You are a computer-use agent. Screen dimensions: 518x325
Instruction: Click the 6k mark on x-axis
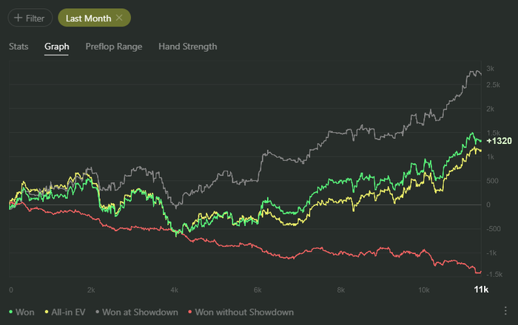click(x=258, y=290)
